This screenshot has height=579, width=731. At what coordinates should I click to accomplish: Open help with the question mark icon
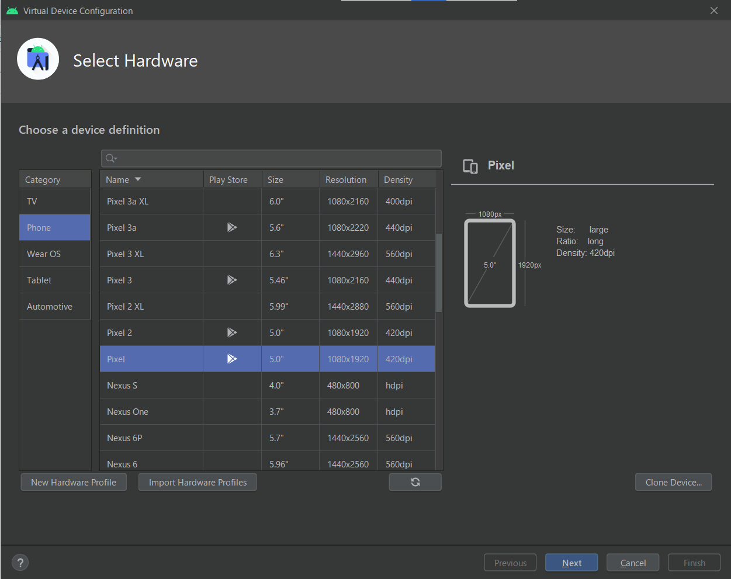click(20, 563)
